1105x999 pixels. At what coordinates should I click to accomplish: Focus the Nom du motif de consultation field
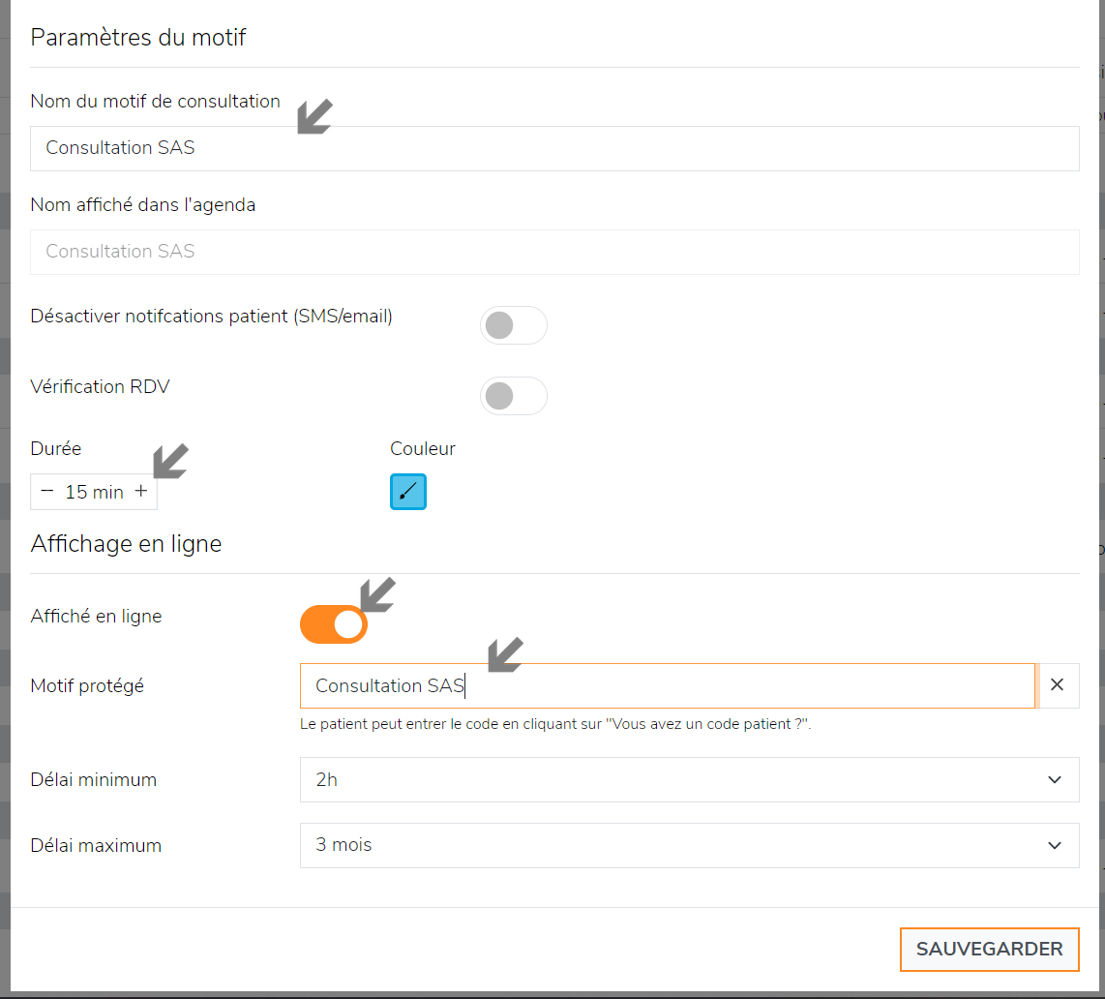553,148
